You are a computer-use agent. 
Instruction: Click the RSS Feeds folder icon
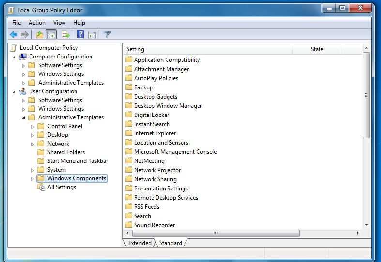pos(129,207)
